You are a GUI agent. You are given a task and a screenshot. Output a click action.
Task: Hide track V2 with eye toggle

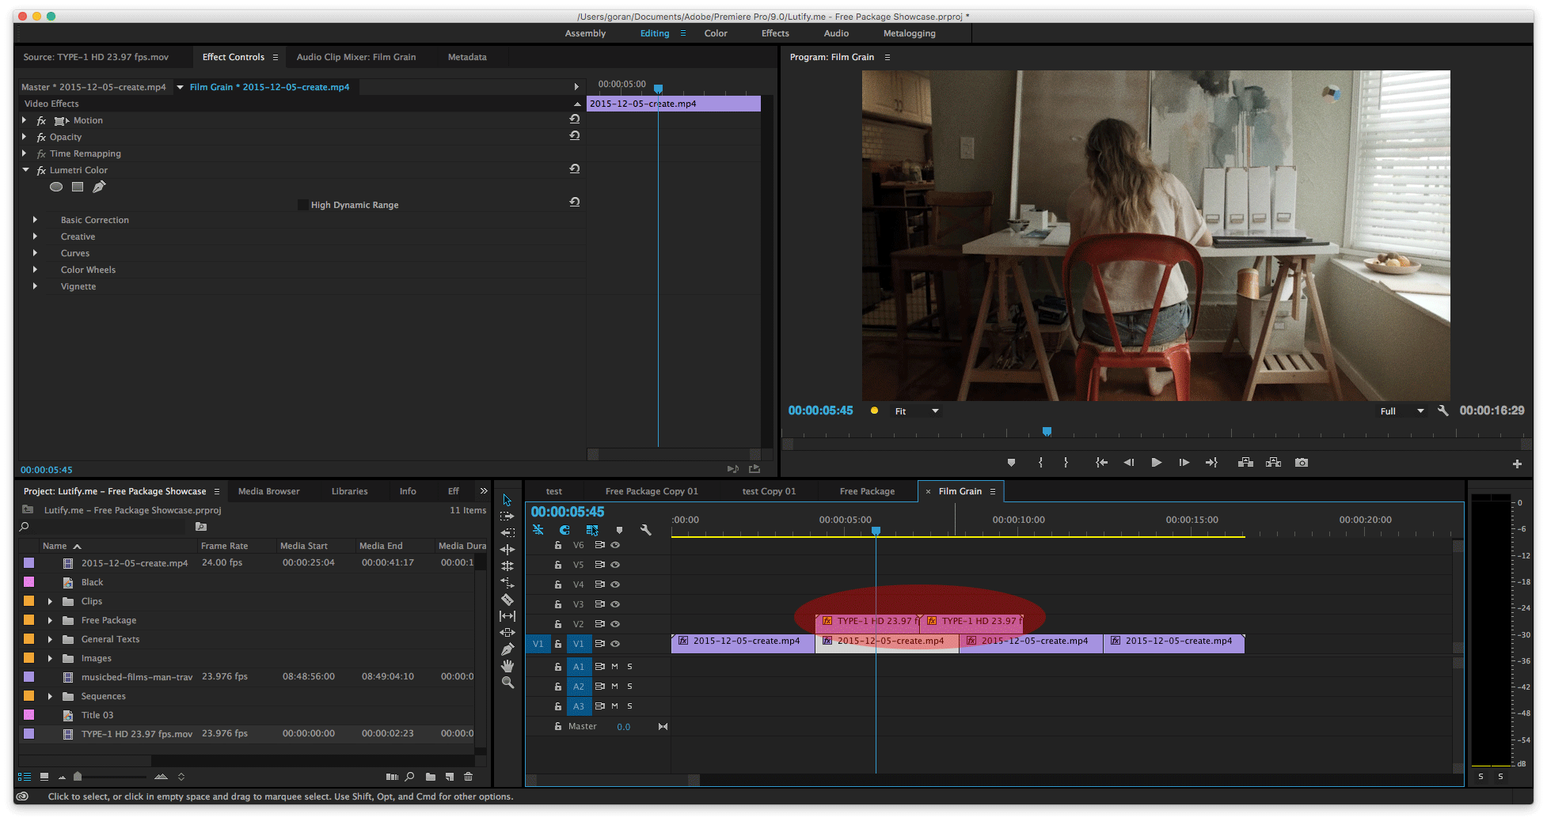615,624
